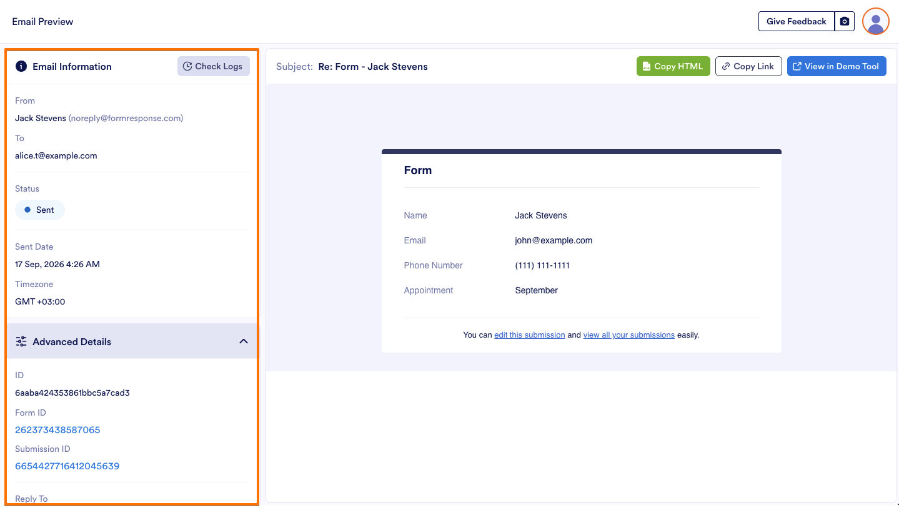899x508 pixels.
Task: Click the Appointment value September
Action: tap(536, 290)
